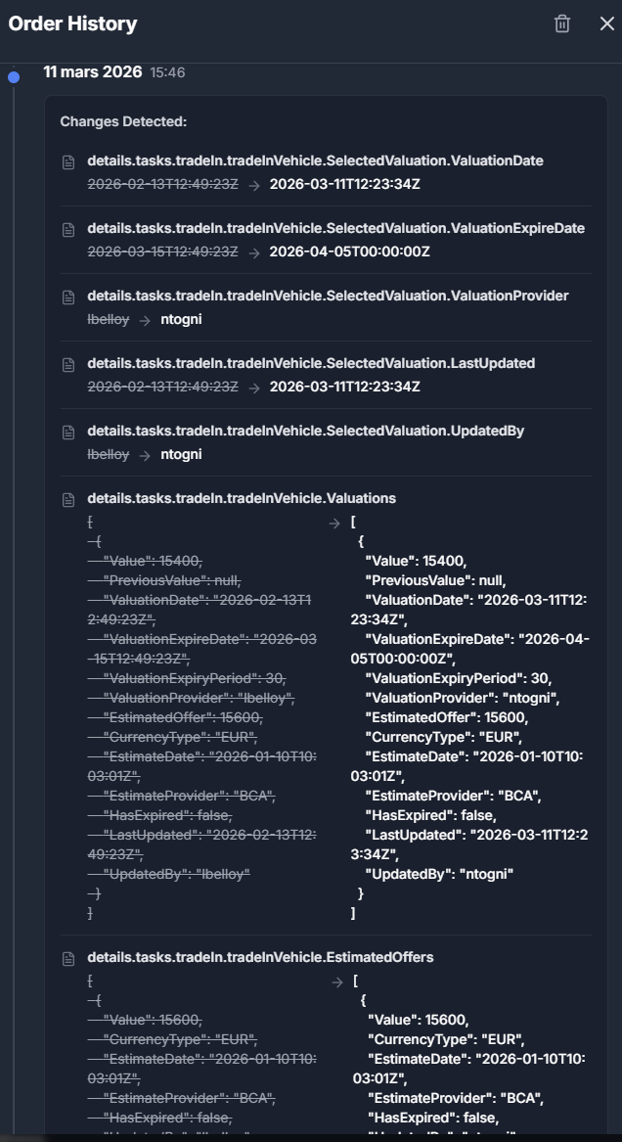Viewport: 622px width, 1142px height.
Task: Click new UpdatedBy value ntogni
Action: tap(181, 454)
